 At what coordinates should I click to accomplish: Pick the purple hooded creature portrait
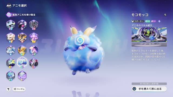(x=34, y=38)
